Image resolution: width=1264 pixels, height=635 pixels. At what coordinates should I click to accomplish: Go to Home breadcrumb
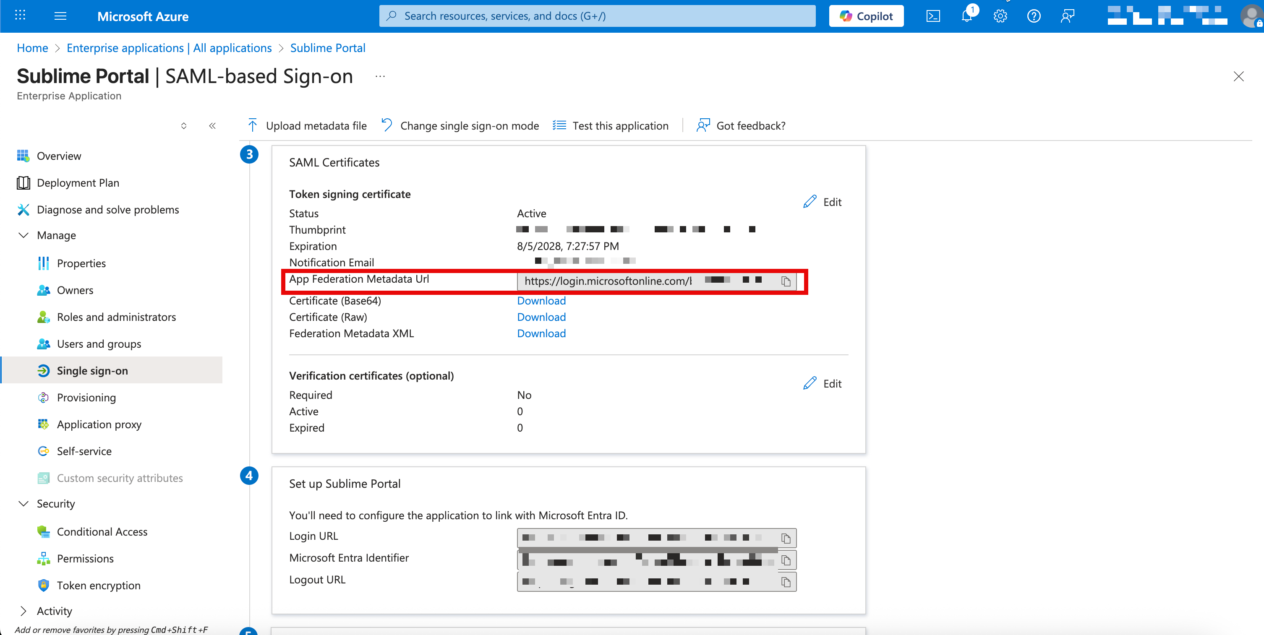[32, 48]
